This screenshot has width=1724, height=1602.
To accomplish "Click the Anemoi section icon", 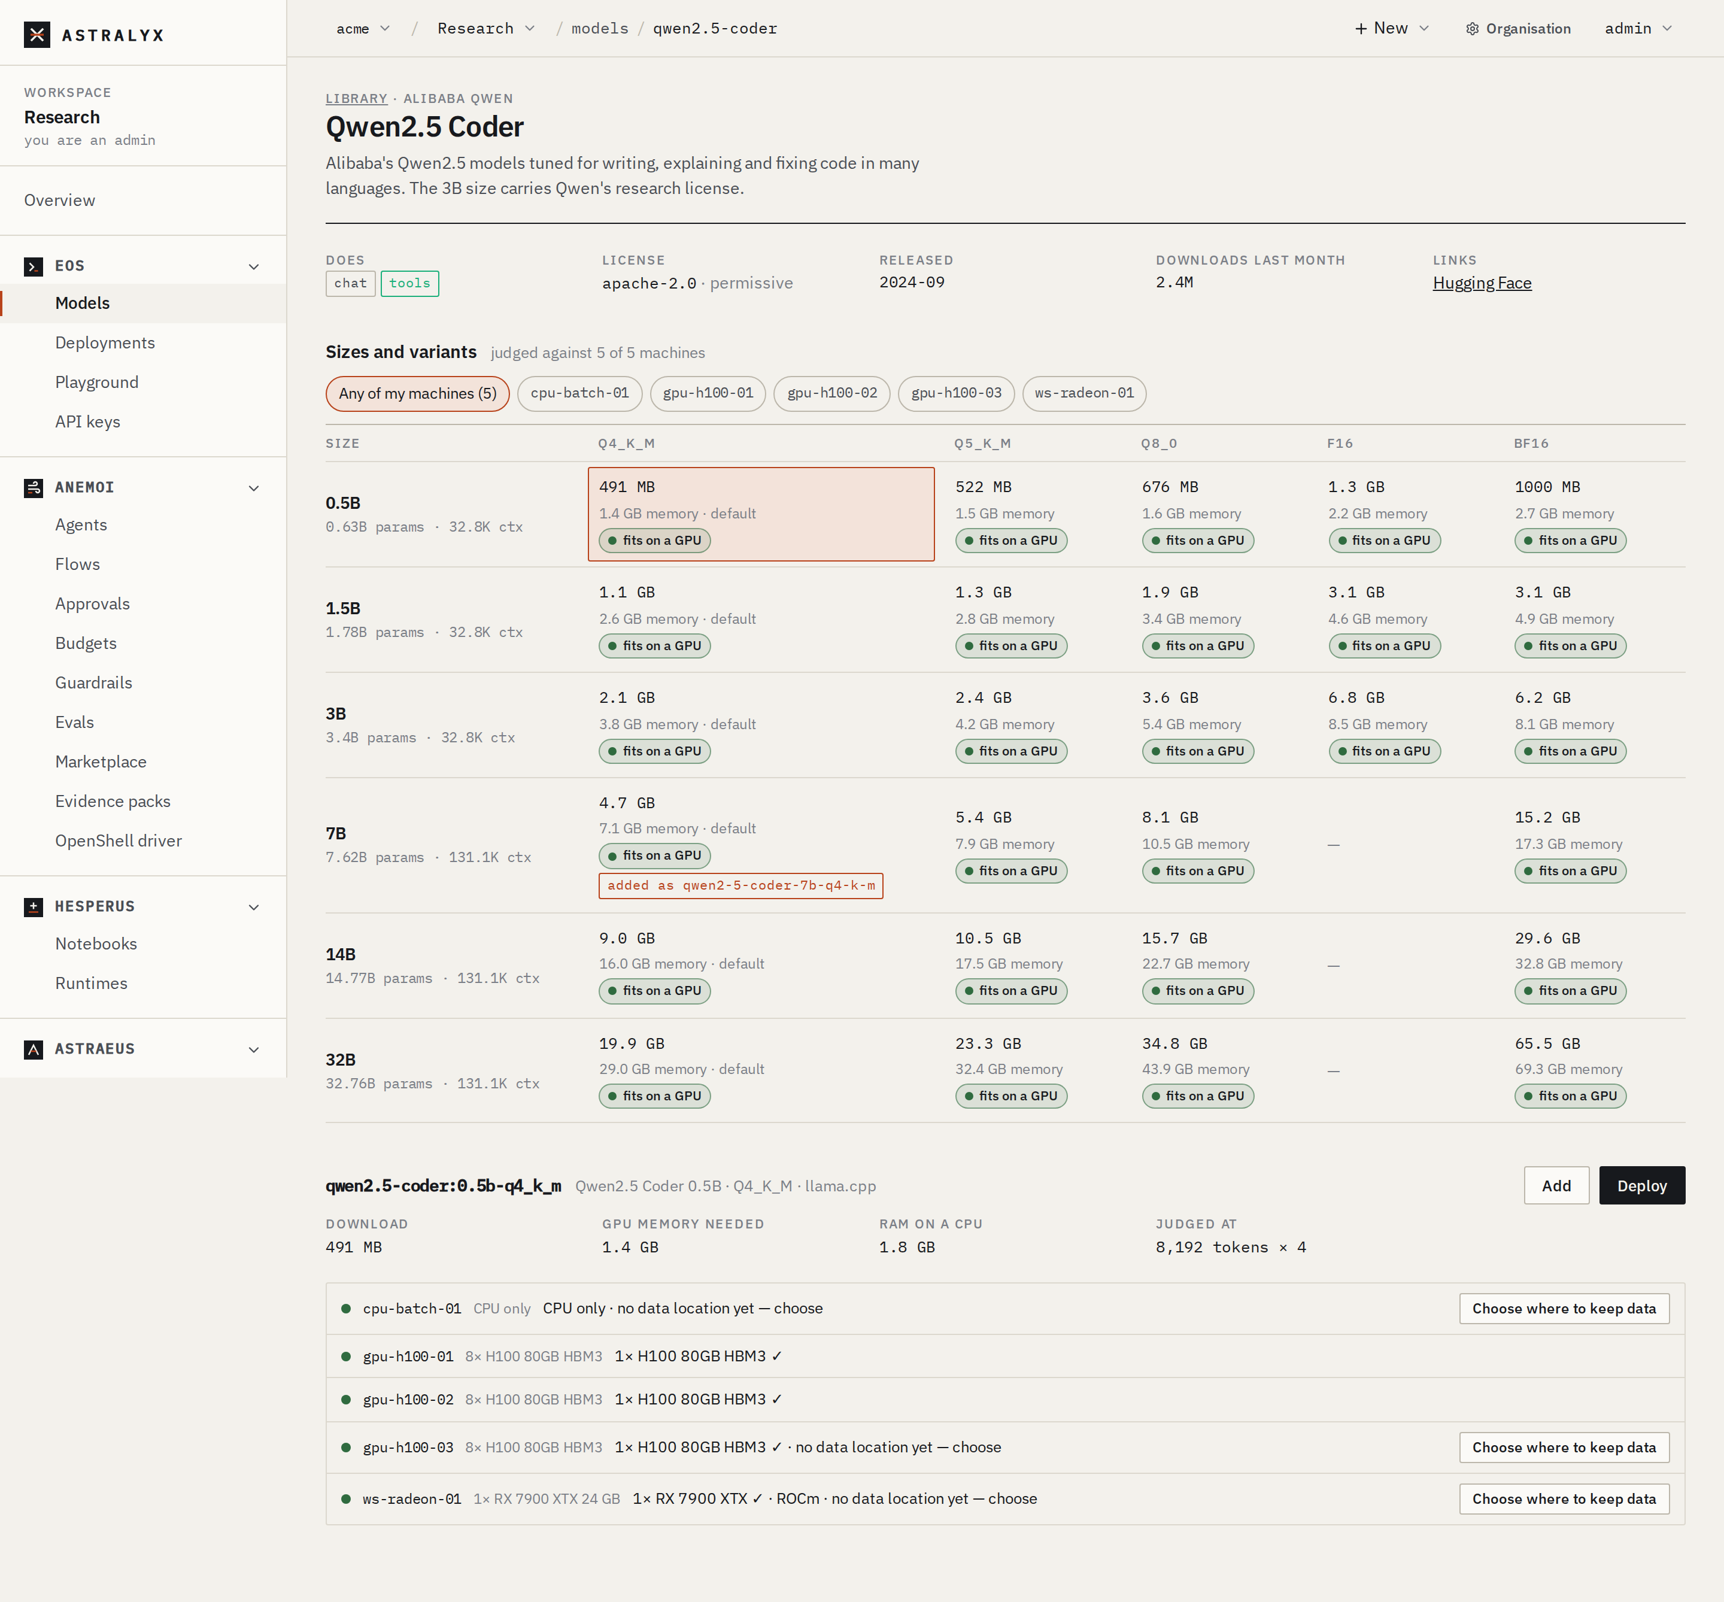I will 34,487.
